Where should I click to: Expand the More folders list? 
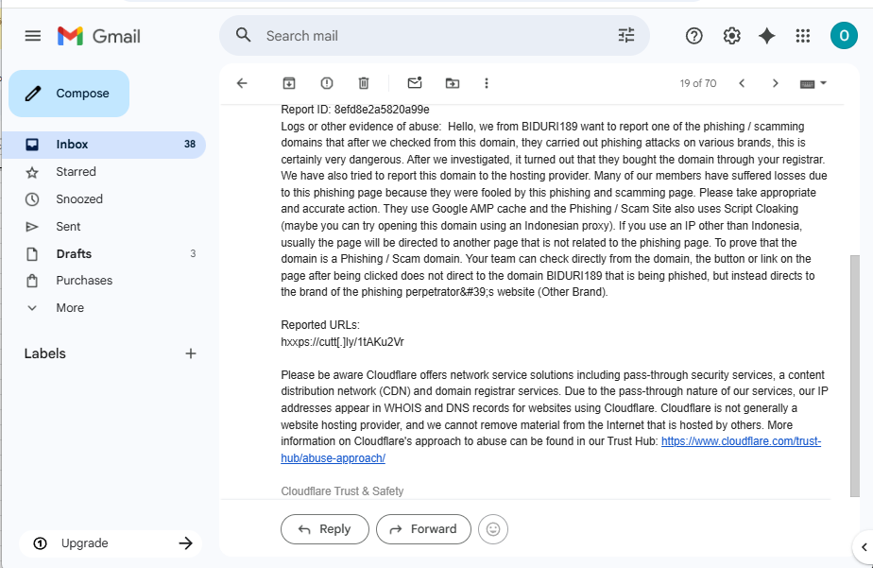point(104,308)
